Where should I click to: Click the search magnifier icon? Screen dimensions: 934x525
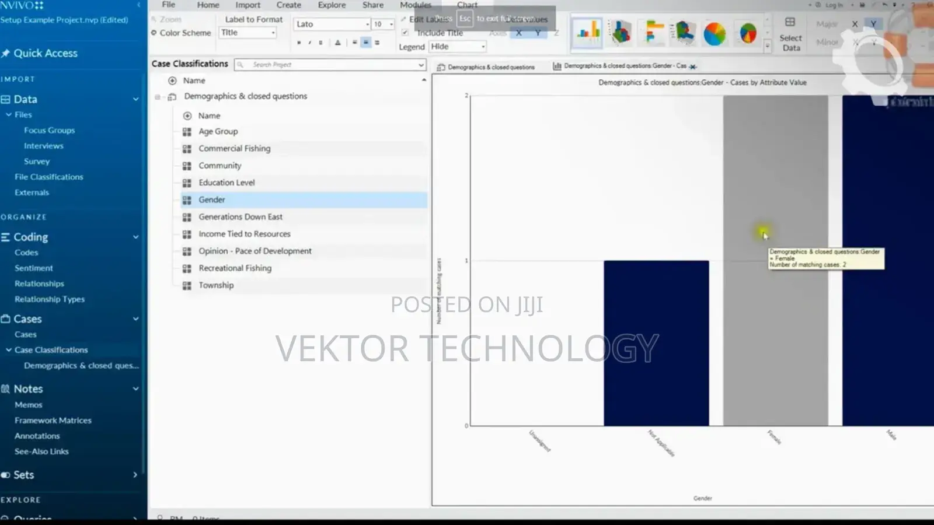[240, 65]
